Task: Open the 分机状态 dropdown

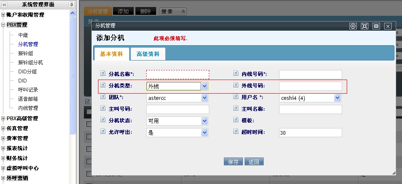Action: [x=204, y=121]
